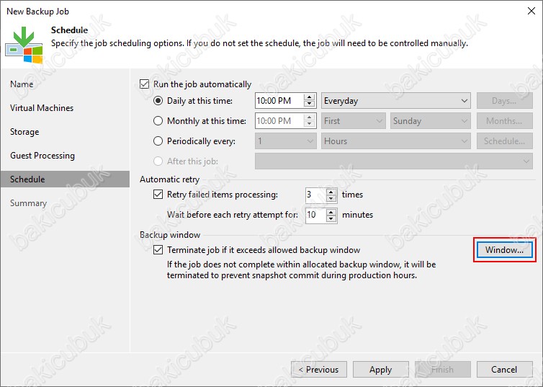Click the Automatic retry section label

pos(170,179)
